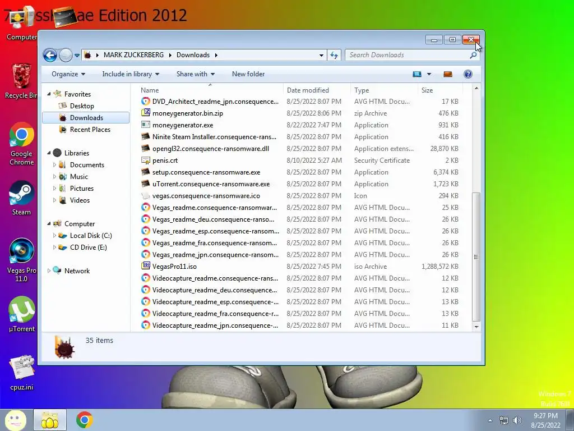574x431 pixels.
Task: Select the moneygenerator.bin.zip file
Action: [x=188, y=113]
